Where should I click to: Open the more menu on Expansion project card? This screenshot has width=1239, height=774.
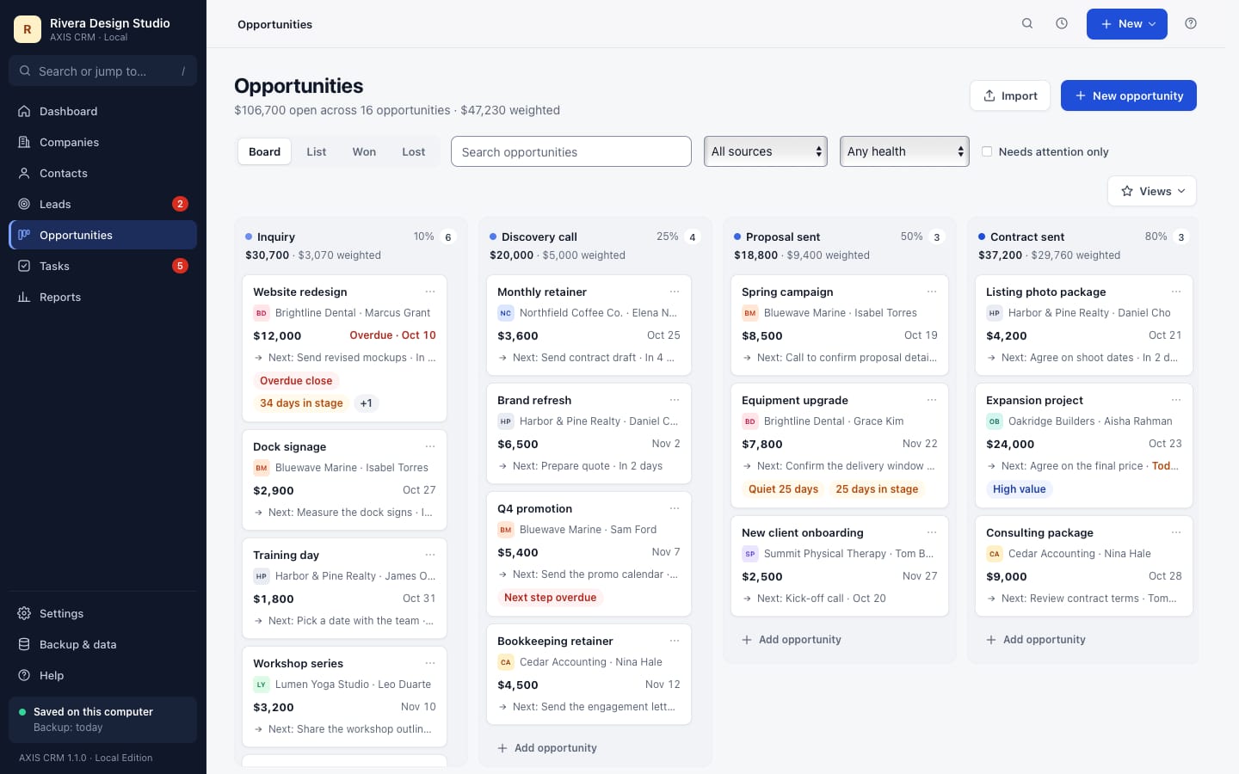(1176, 400)
